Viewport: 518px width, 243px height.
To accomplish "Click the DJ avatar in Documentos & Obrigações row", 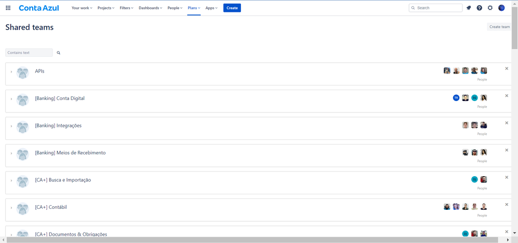I will (x=466, y=234).
